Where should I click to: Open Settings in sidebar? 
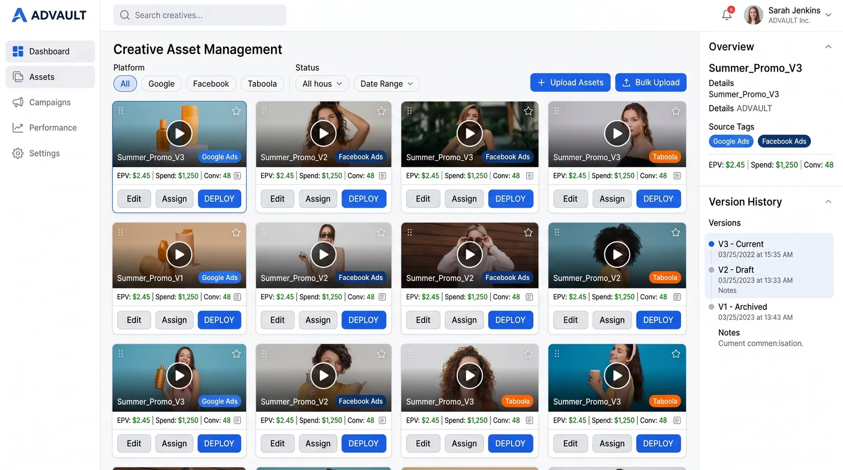[x=50, y=153]
